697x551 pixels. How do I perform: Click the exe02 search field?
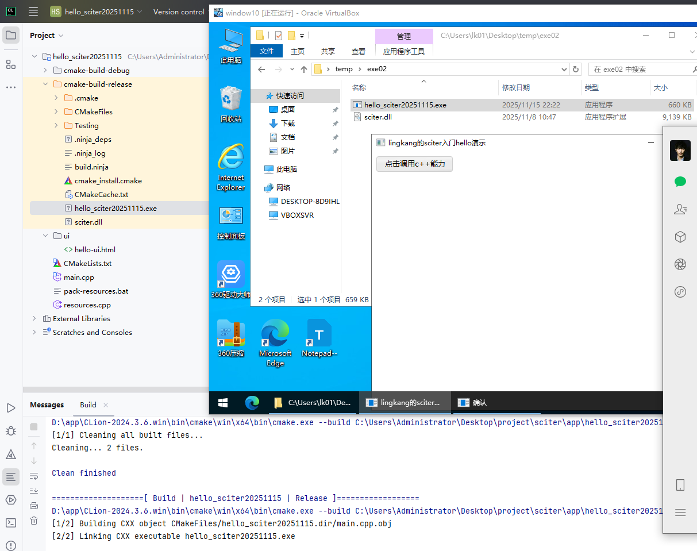click(638, 70)
